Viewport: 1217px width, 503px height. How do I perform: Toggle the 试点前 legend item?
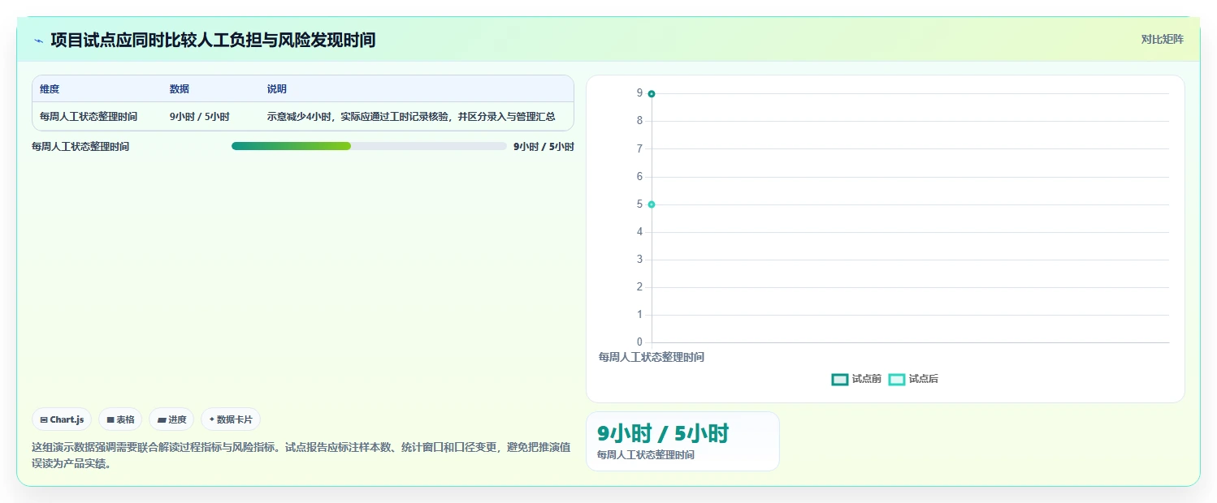tap(856, 379)
